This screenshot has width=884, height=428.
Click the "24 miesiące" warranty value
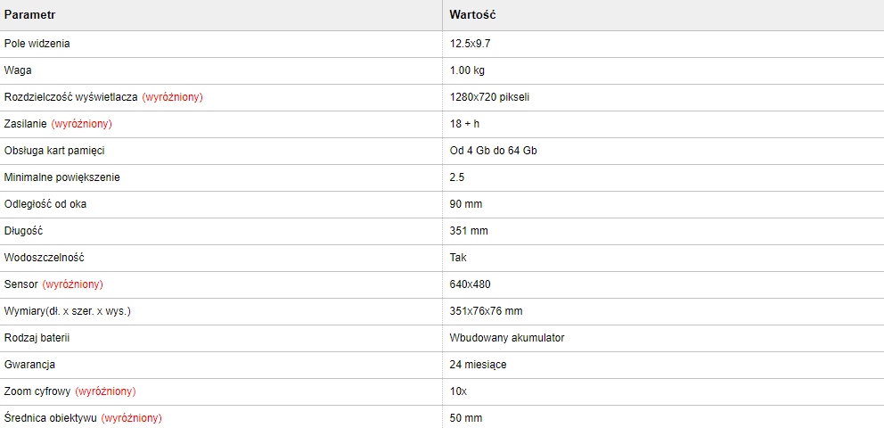(479, 365)
